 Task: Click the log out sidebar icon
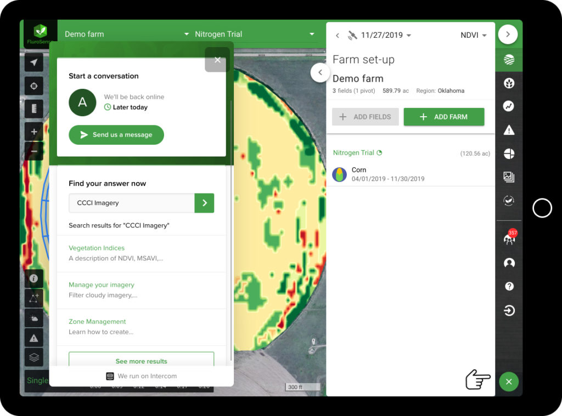pos(509,310)
